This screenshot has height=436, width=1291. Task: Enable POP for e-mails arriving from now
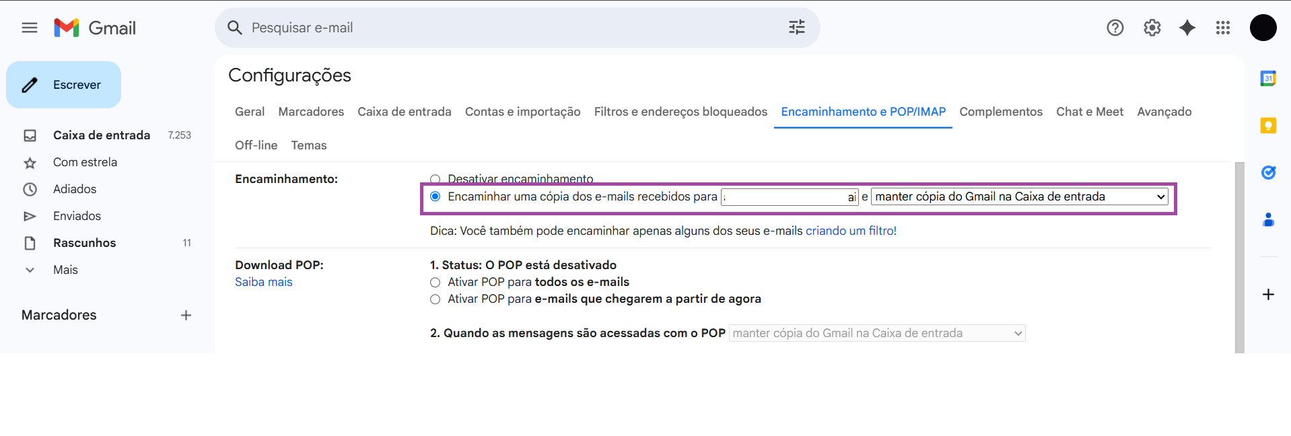click(x=435, y=299)
